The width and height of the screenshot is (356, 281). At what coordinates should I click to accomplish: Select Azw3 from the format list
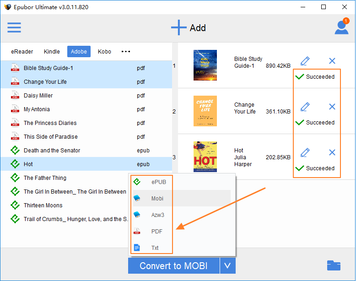pyautogui.click(x=158, y=215)
